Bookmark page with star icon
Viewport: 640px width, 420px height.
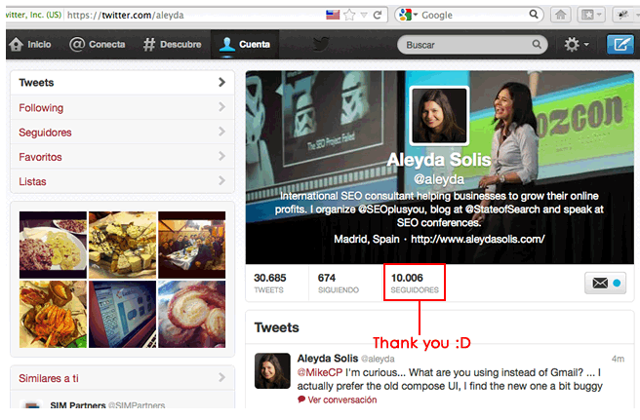[349, 15]
